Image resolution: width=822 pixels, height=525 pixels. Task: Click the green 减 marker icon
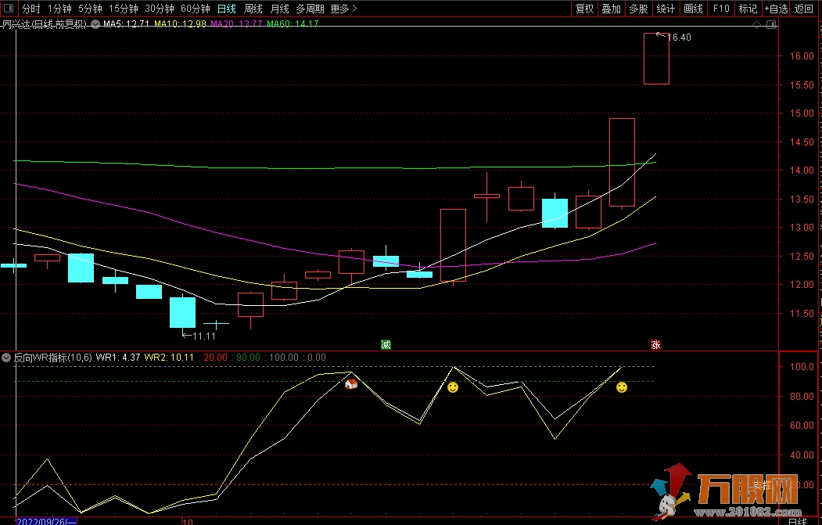(x=386, y=344)
